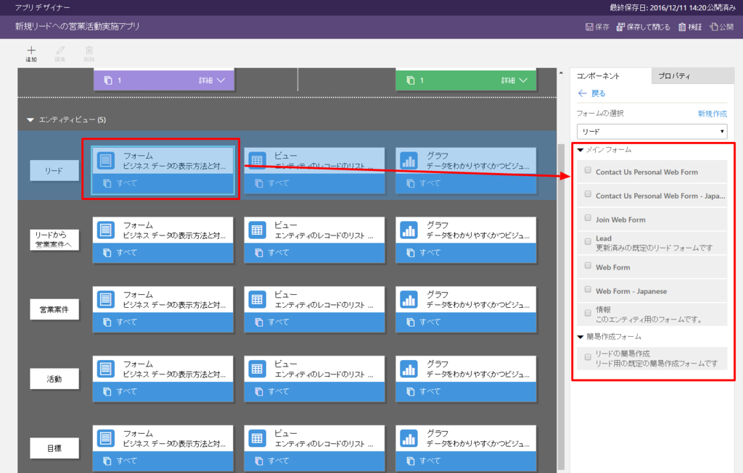Screen dimensions: 743x473
Task: Click すべて copy icon under 活動 view
Action: 259,392
